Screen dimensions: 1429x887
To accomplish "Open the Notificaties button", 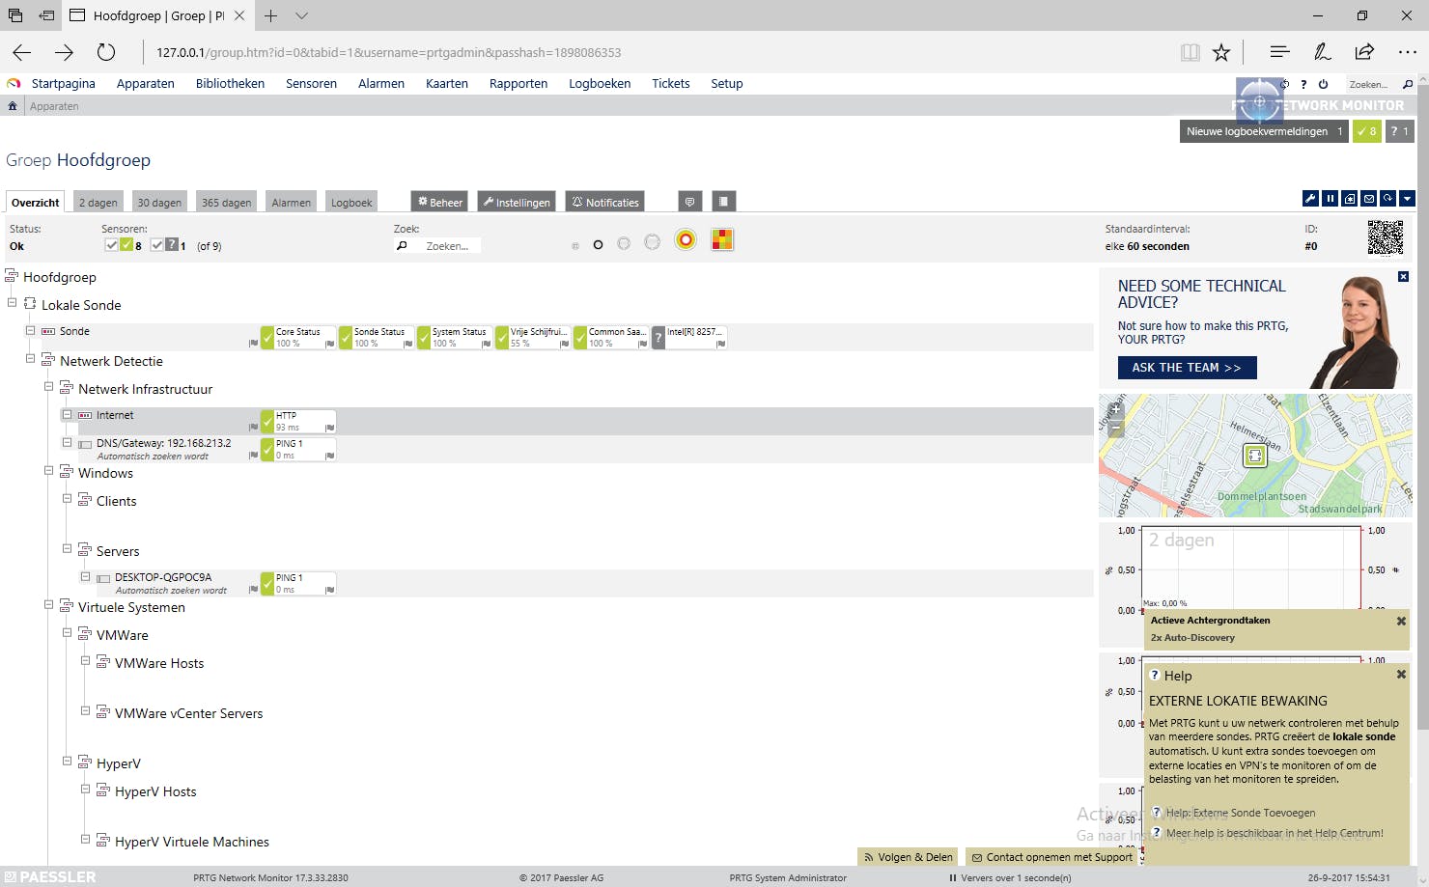I will pyautogui.click(x=605, y=202).
